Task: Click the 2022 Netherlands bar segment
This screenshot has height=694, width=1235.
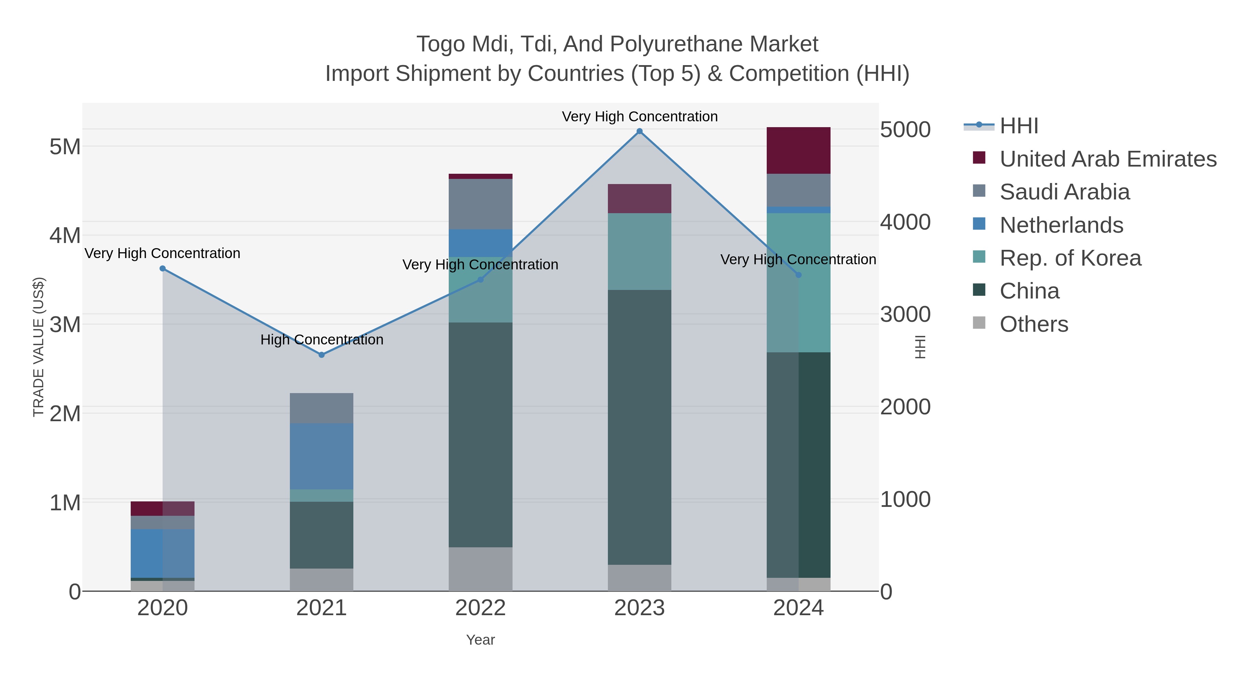Action: [480, 243]
